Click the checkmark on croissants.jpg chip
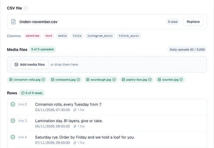The width and height of the screenshot is (214, 148). click(x=78, y=80)
